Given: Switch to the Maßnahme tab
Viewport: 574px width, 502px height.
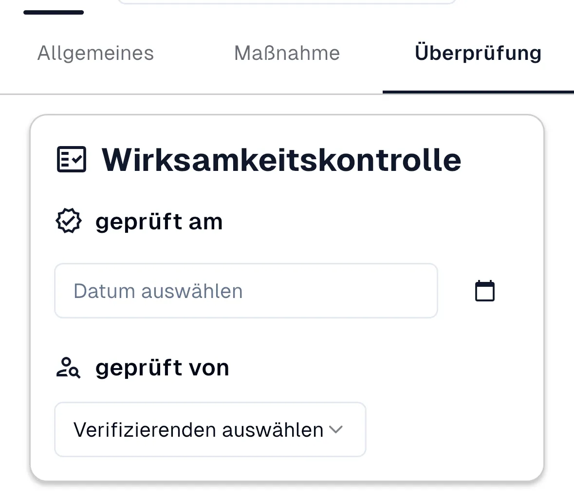Looking at the screenshot, I should 287,53.
